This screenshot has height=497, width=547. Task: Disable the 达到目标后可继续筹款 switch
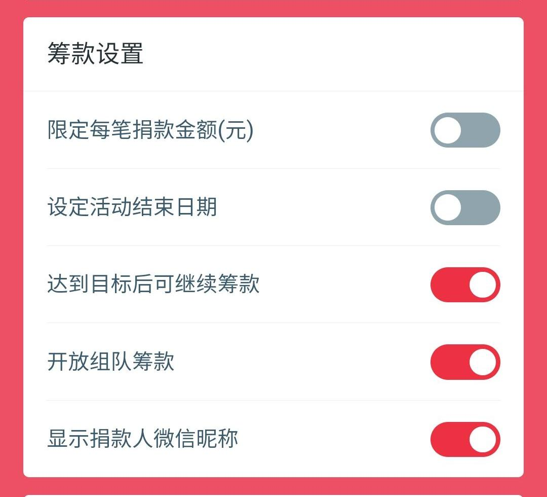click(x=465, y=285)
